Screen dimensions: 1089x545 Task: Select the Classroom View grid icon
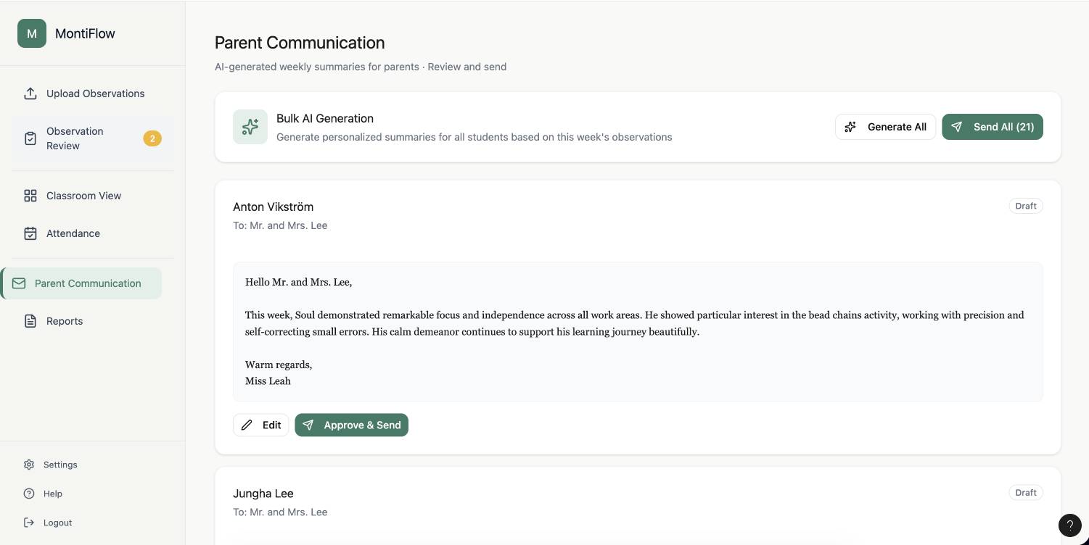[30, 195]
